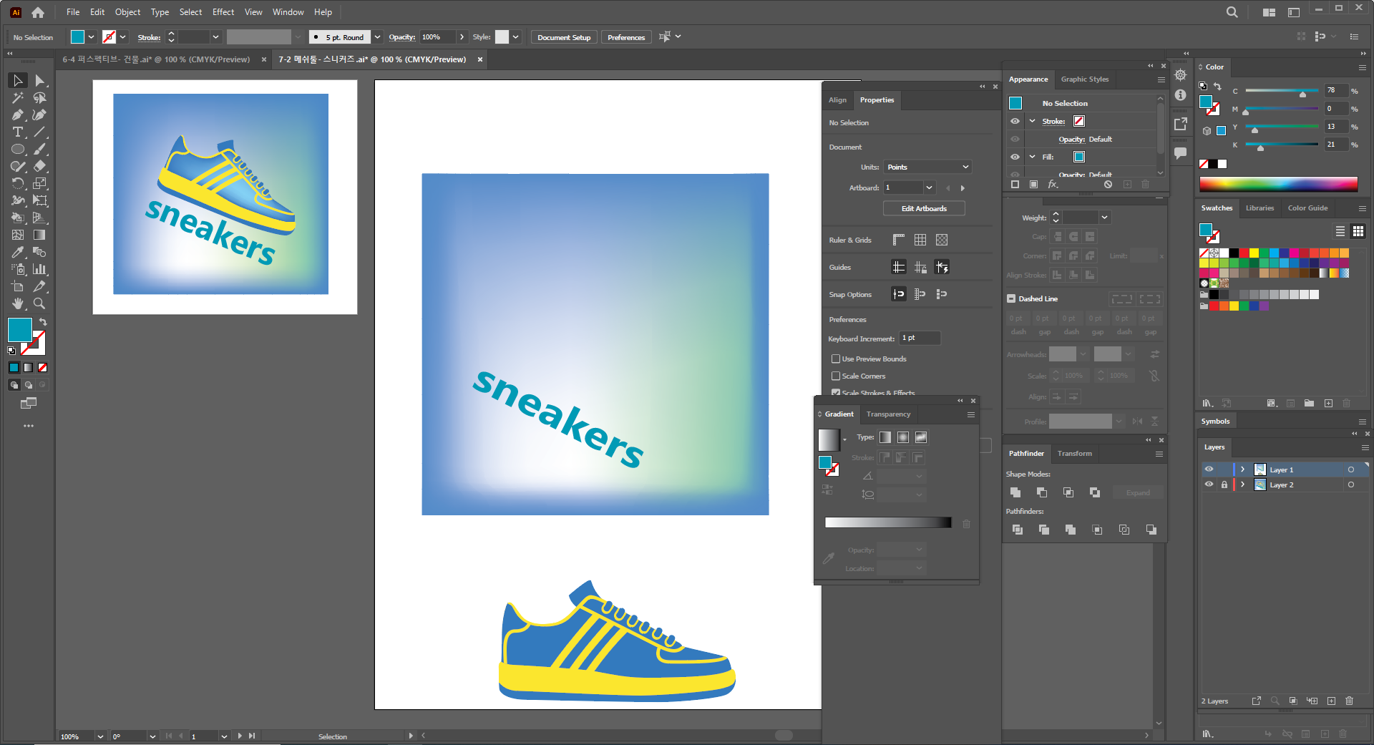The image size is (1374, 745).
Task: Open the Effect menu
Action: [x=223, y=12]
